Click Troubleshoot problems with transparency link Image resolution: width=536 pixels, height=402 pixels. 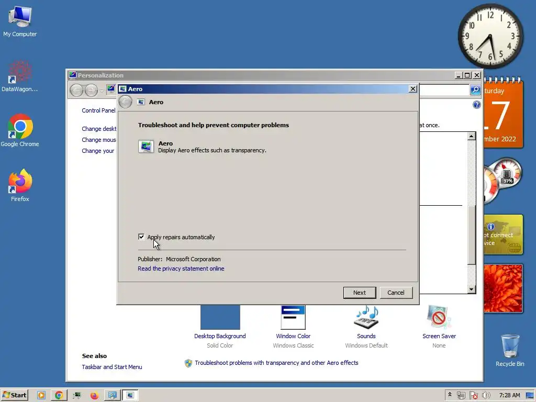tap(276, 363)
